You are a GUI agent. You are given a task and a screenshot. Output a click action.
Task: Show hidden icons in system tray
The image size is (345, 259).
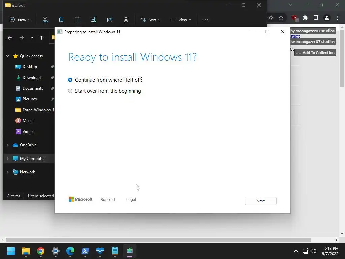coord(296,251)
